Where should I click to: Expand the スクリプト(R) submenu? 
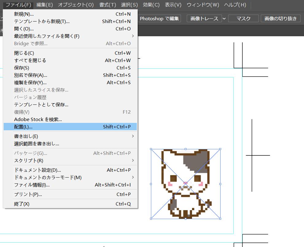point(29,161)
